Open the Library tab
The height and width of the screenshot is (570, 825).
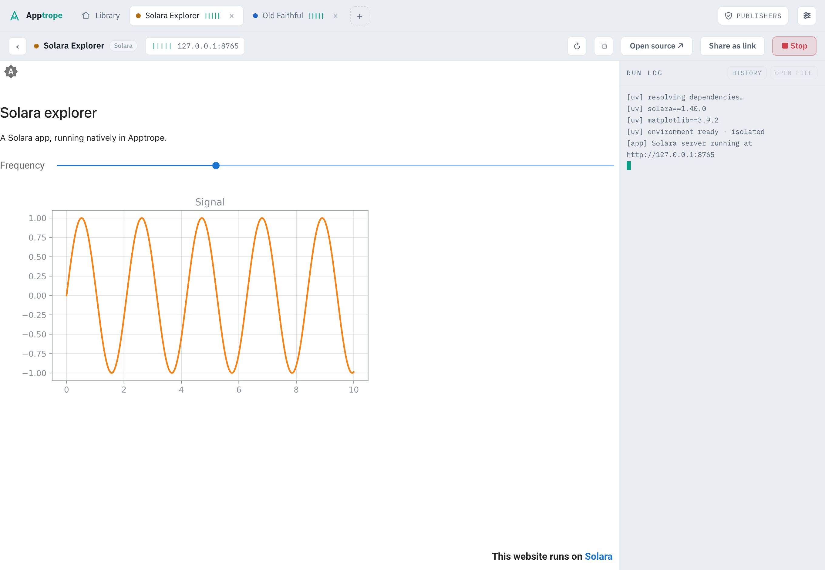click(101, 16)
